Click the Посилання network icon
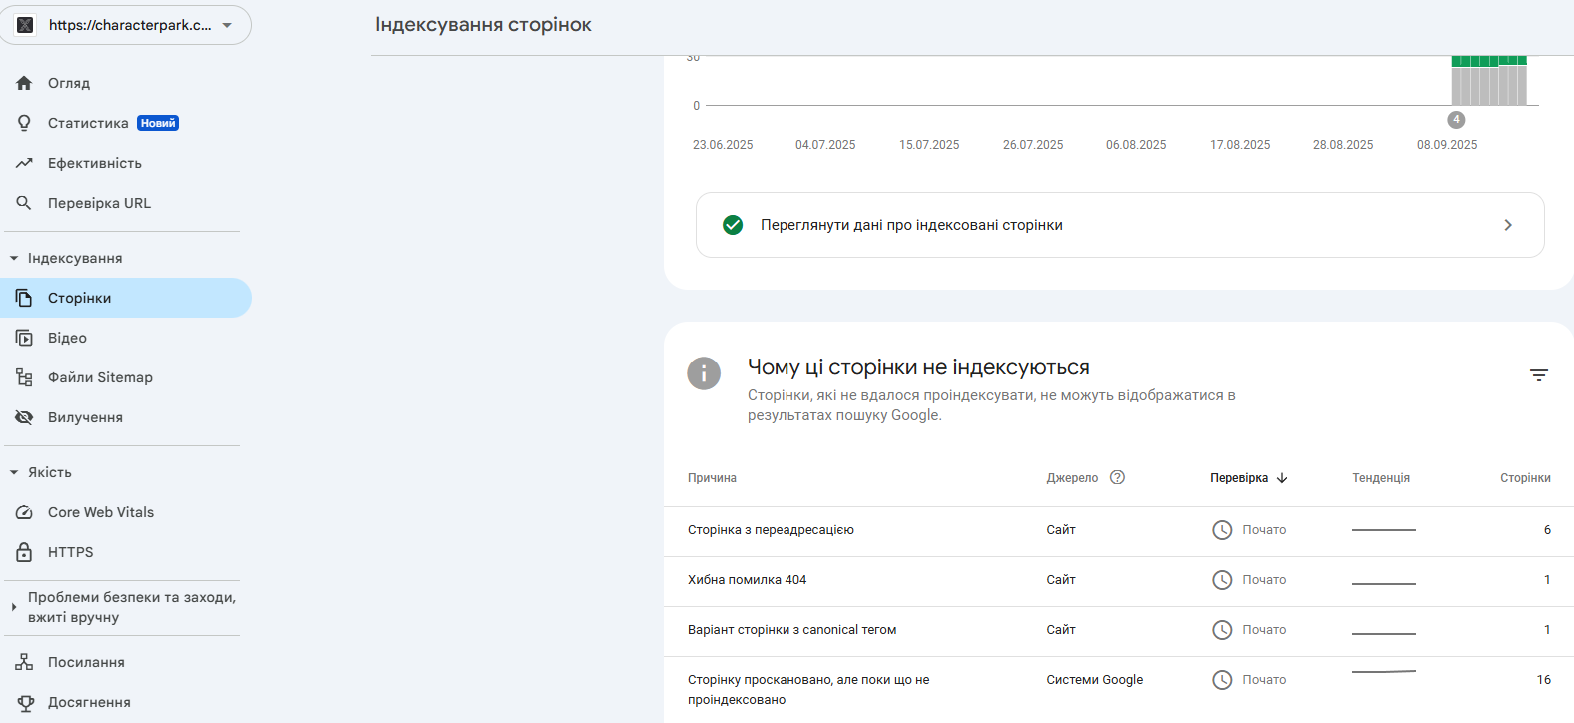 24,662
